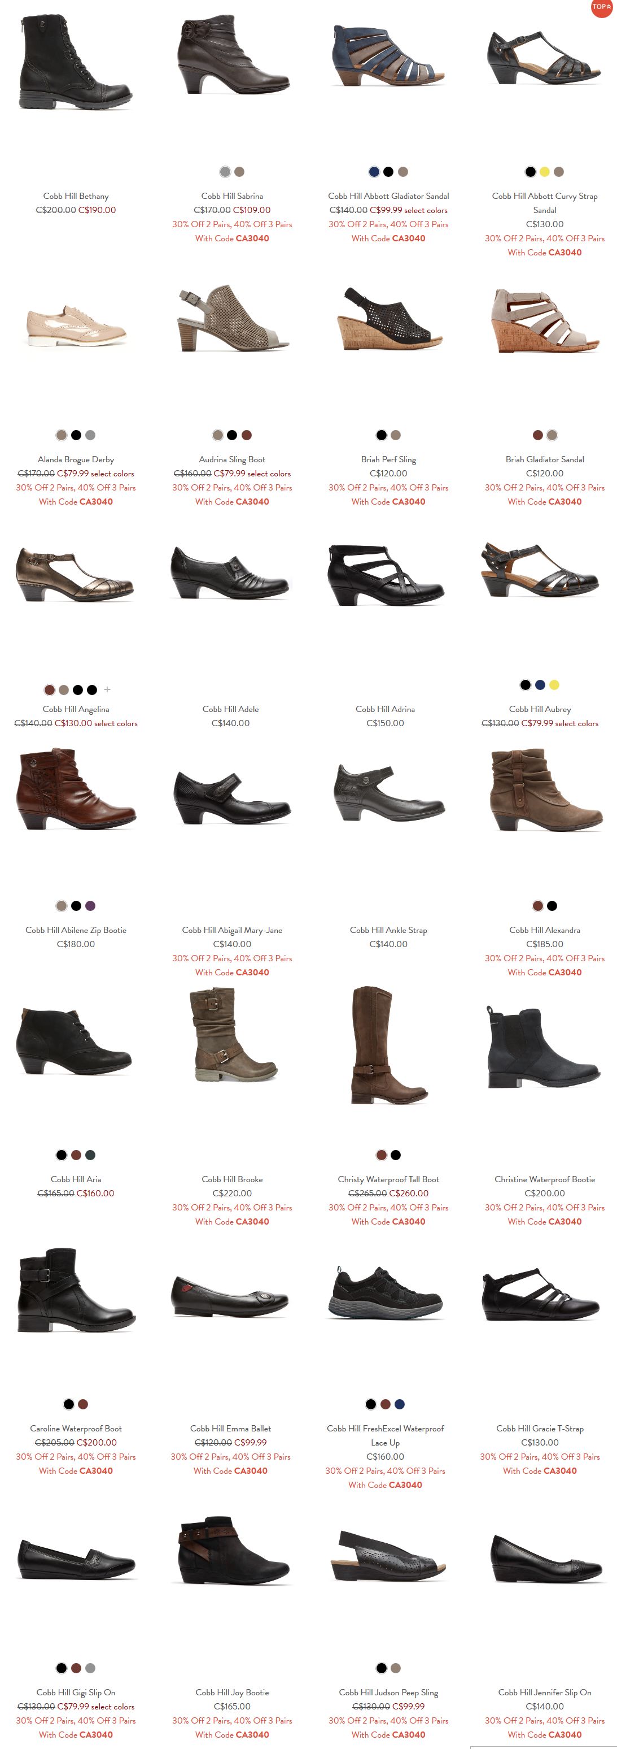617x1749 pixels.
Task: Select yellow swatch for Abbott Curvy Strap Sandal
Action: point(544,172)
